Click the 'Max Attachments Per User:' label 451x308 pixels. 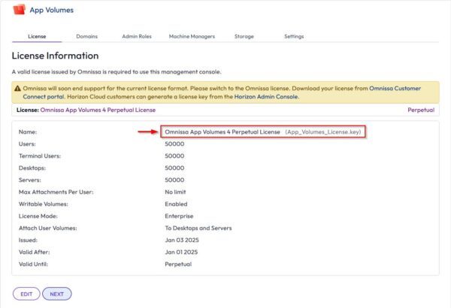tap(56, 192)
